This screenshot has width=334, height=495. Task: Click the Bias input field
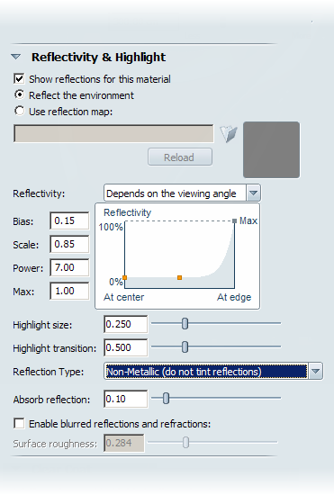point(69,220)
